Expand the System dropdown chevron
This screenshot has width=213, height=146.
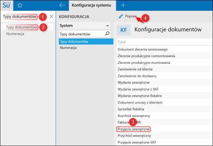[x=107, y=25]
